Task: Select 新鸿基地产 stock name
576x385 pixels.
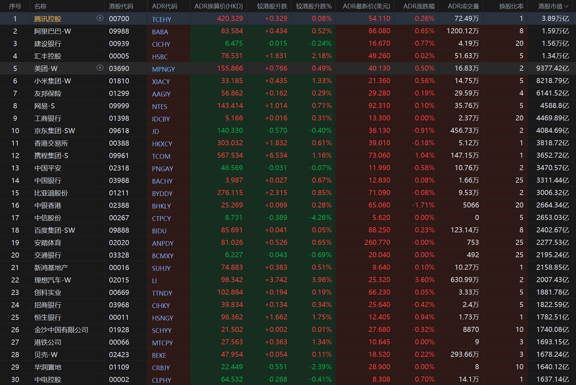Action: click(x=51, y=268)
